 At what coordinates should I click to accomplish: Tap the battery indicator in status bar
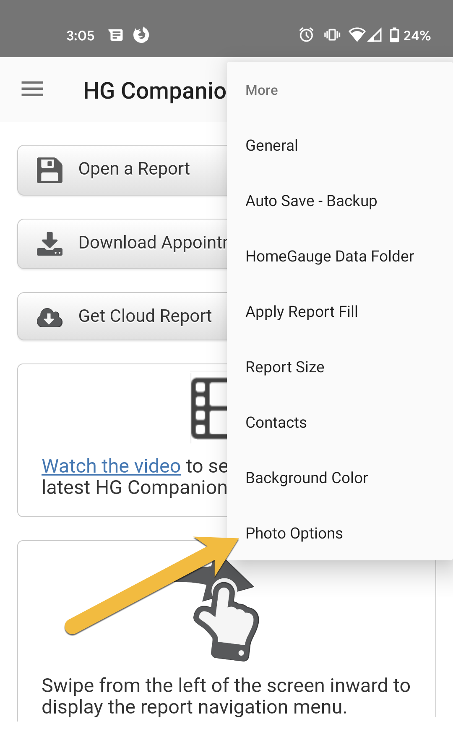coord(394,35)
